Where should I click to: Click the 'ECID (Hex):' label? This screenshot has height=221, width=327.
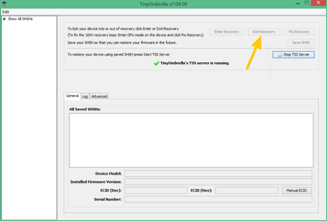pos(202,190)
